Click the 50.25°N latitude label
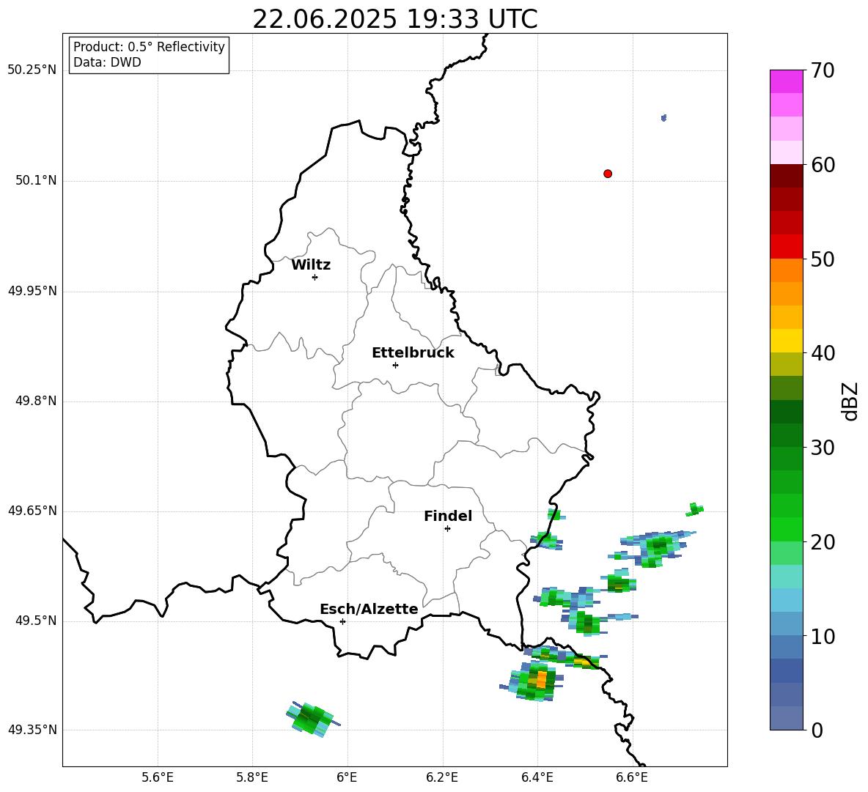Screen dimensions: 868x792 32,70
